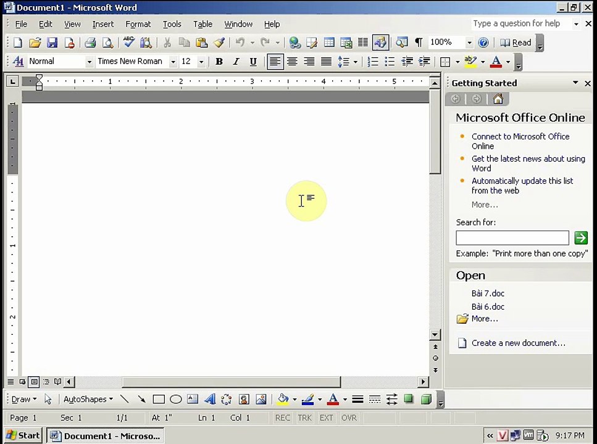Apply the red Font Color on Formatting toolbar
Viewport: 597px width, 444px height.
496,62
